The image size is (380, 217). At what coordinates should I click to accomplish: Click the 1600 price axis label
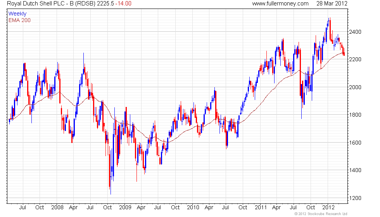(x=355, y=143)
